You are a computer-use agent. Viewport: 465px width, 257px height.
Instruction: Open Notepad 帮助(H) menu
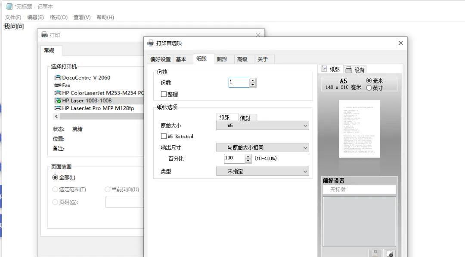105,17
